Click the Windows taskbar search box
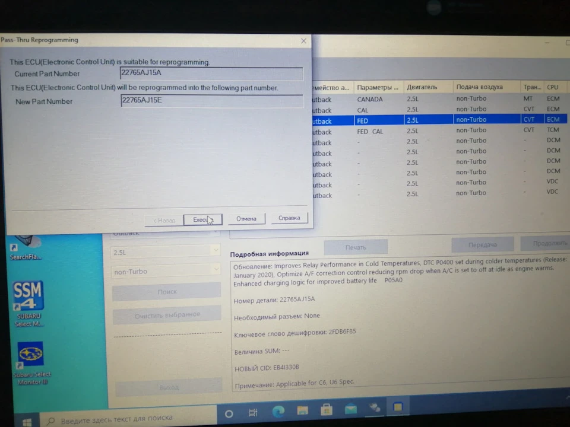The height and width of the screenshot is (427, 570). click(x=128, y=419)
